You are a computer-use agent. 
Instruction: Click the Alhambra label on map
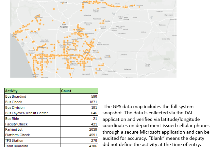pyautogui.click(x=87, y=15)
